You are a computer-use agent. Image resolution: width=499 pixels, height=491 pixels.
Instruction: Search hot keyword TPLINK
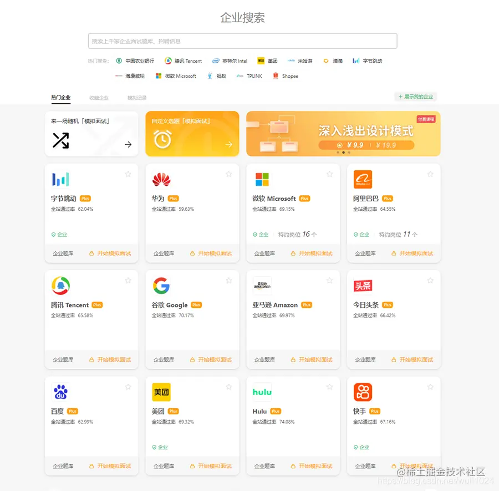[x=249, y=76]
